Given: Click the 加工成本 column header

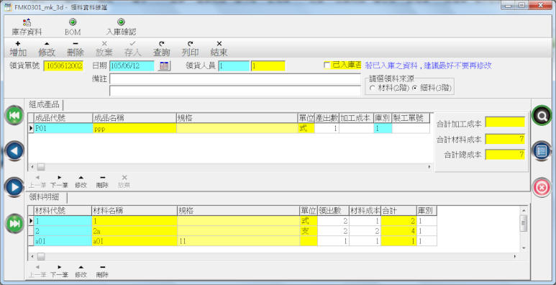Looking at the screenshot, I should tap(356, 118).
